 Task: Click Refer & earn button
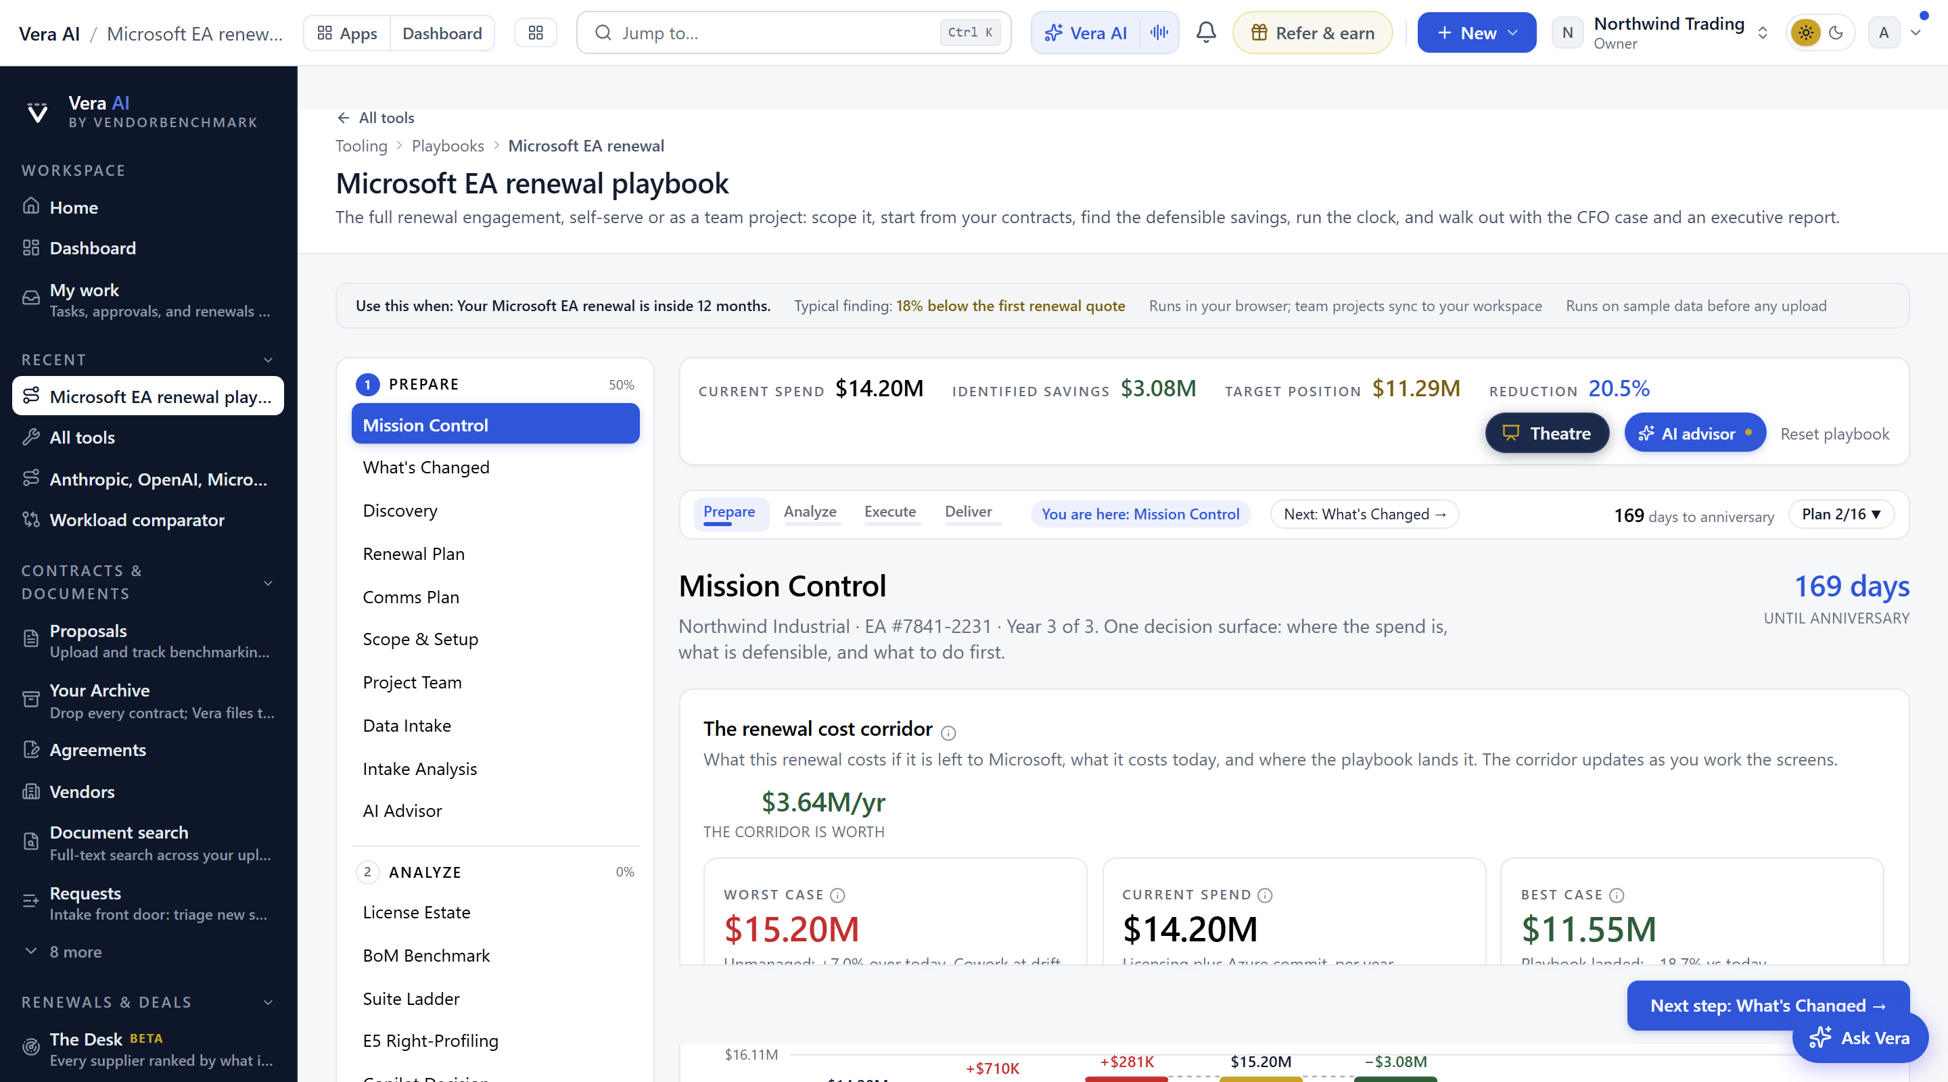1312,32
